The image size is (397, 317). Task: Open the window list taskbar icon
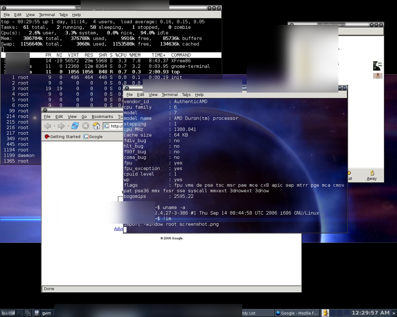28,313
